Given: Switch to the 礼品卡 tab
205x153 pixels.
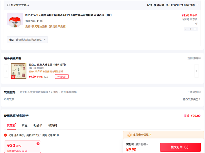Looking at the screenshot, I should coord(38,125).
